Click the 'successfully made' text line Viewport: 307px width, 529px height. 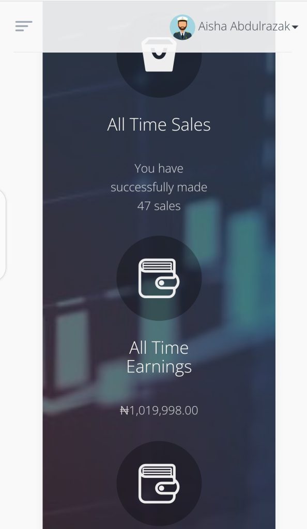click(159, 187)
